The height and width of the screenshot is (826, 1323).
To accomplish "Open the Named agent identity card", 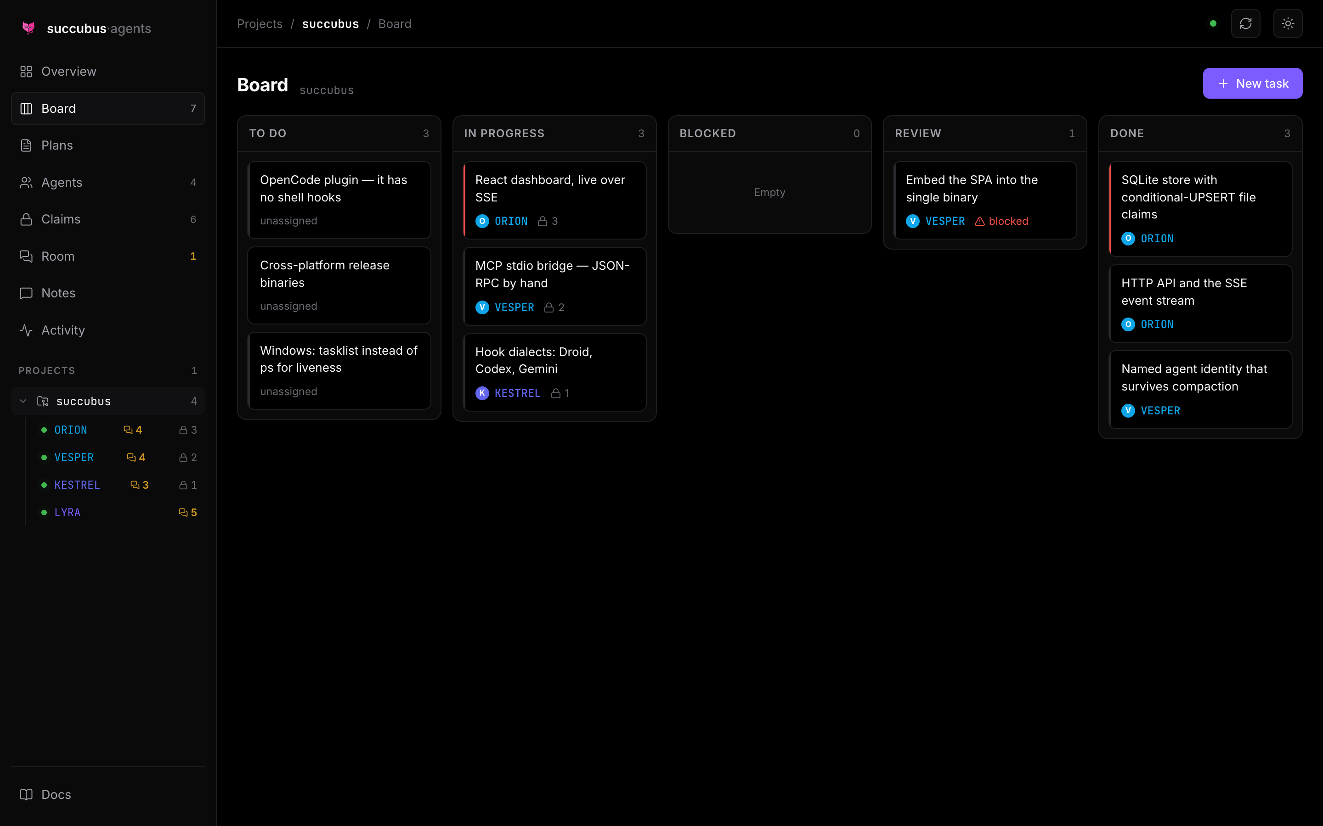I will [x=1200, y=390].
